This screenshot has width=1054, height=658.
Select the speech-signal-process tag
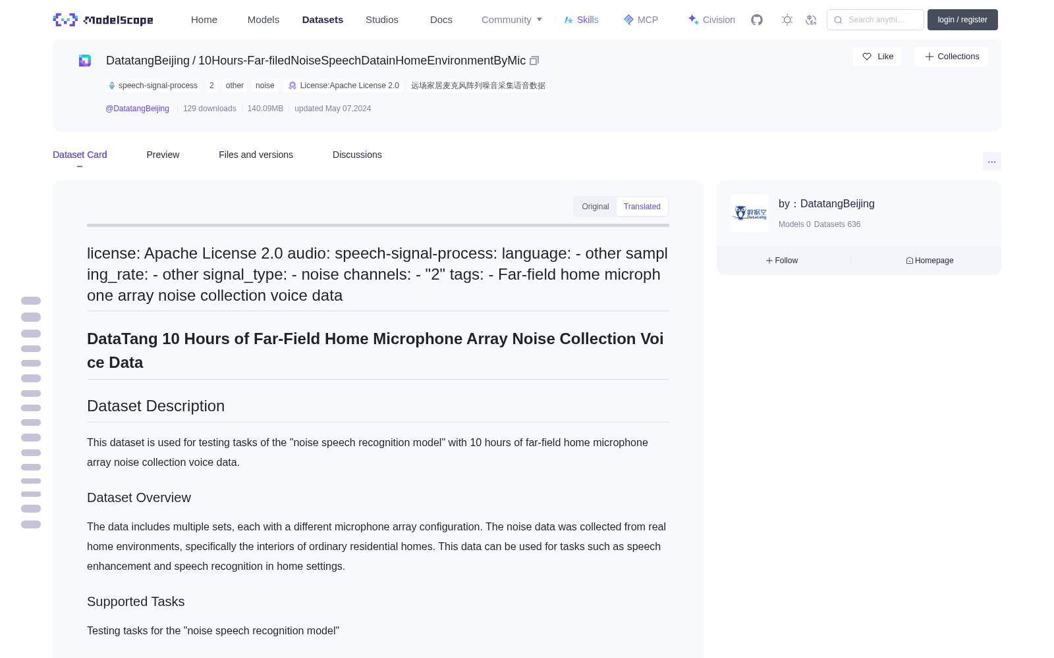click(153, 86)
